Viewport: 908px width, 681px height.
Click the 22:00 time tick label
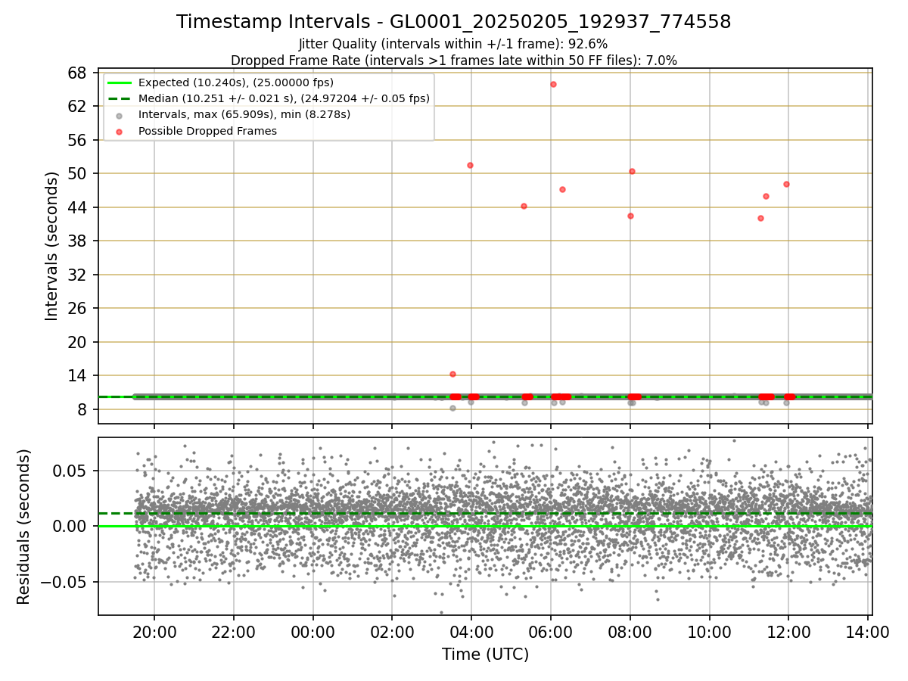pos(234,630)
